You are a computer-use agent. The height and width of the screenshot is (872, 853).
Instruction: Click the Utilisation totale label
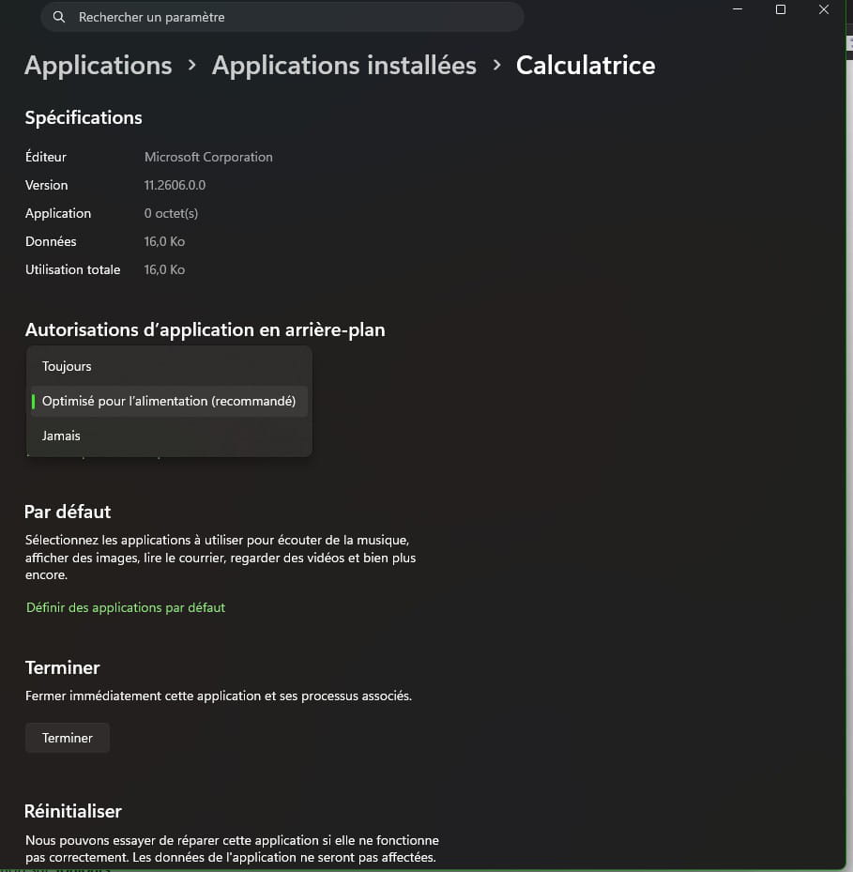pos(73,269)
